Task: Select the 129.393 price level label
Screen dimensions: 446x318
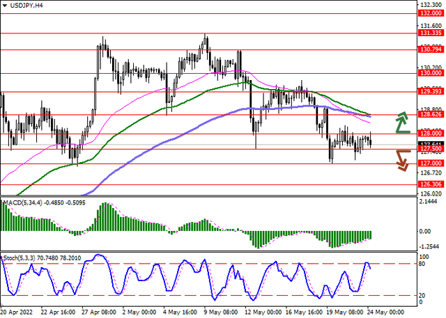Action: tap(430, 91)
